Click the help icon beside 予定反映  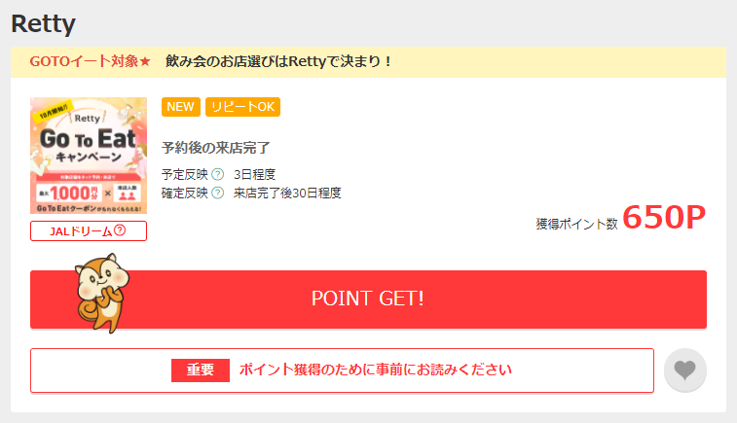click(218, 174)
